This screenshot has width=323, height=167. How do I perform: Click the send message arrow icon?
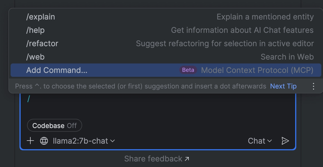(285, 141)
